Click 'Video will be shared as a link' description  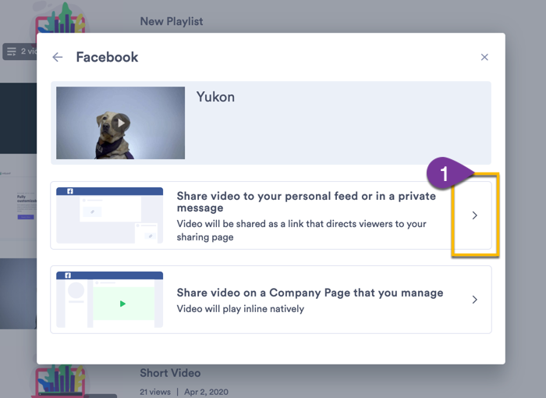pos(301,230)
